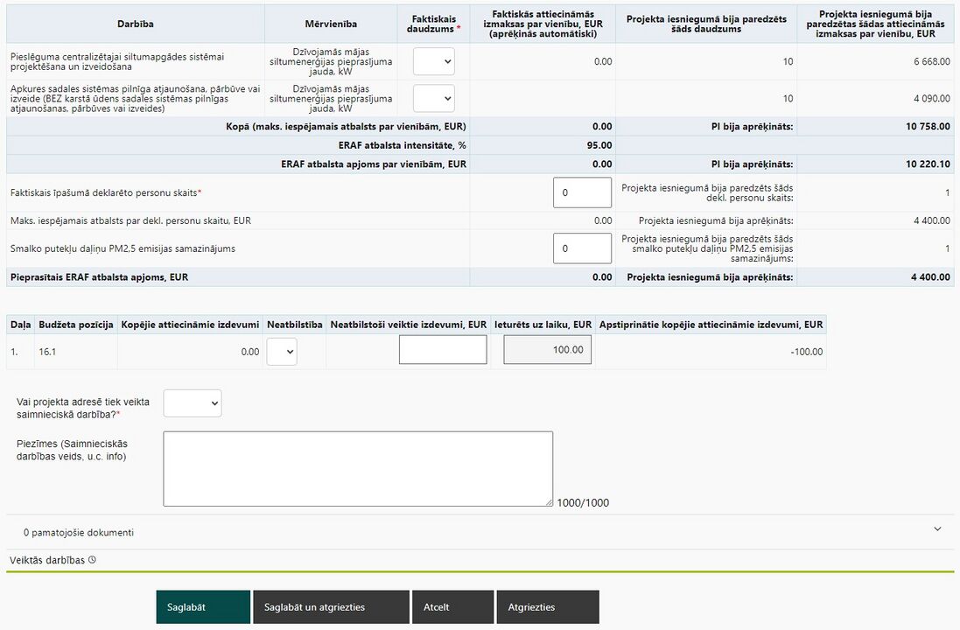
Task: Expand the 0 pamatojošie dokumenti chevron
Action: [937, 529]
